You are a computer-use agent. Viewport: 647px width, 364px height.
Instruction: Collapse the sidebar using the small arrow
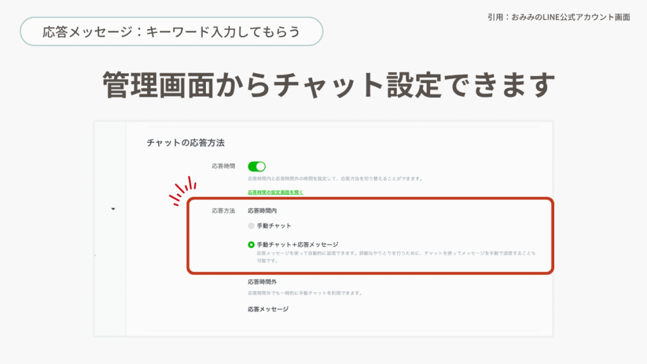113,209
